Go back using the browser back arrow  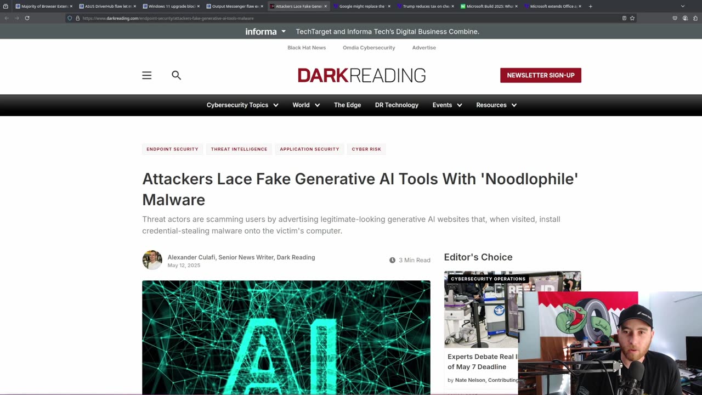[x=6, y=18]
